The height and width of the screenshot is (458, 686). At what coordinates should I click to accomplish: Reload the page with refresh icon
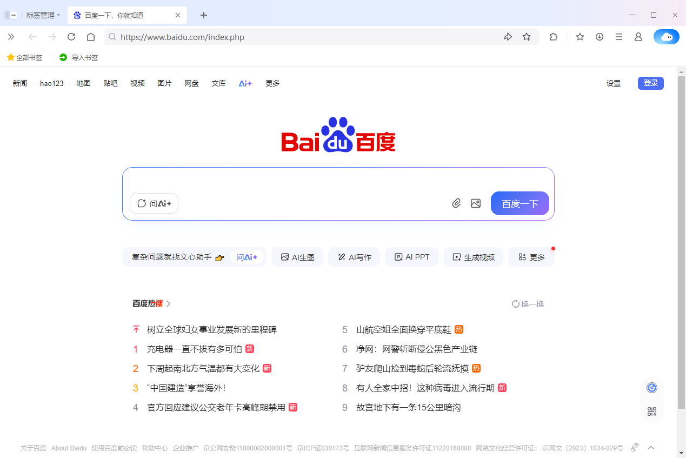pos(71,37)
